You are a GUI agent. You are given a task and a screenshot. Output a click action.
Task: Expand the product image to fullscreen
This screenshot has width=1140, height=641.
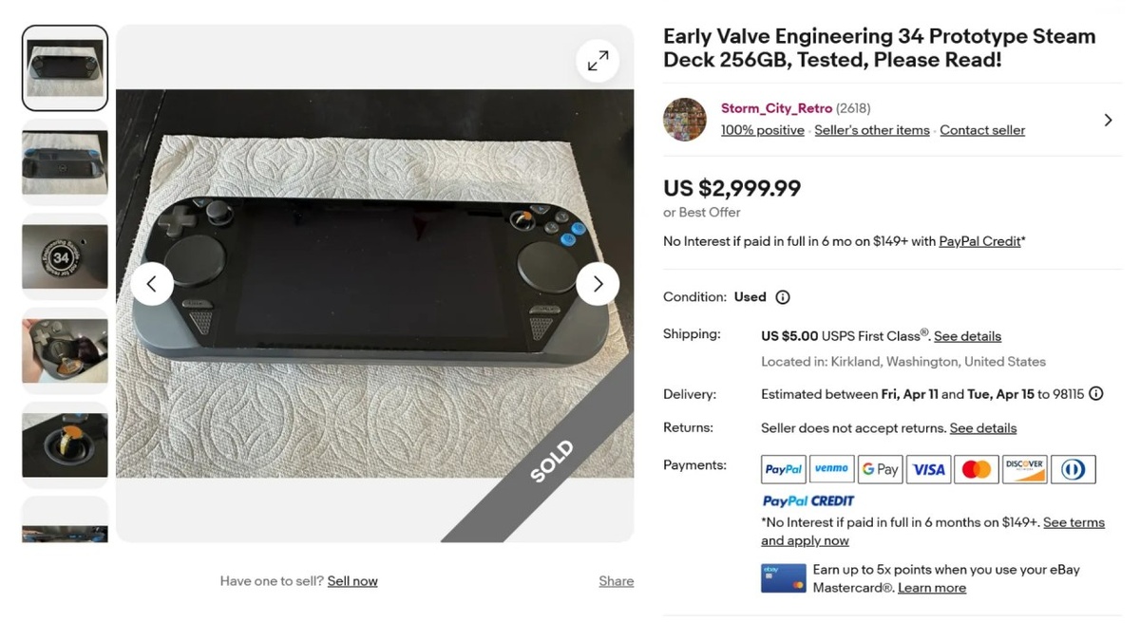pyautogui.click(x=598, y=62)
